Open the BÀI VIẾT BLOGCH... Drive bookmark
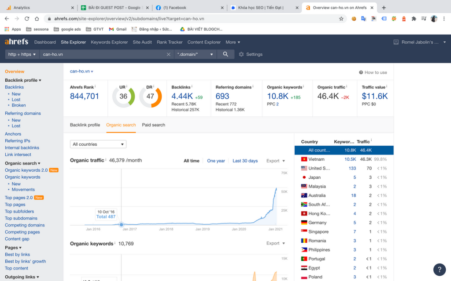This screenshot has width=451, height=281. pyautogui.click(x=201, y=29)
